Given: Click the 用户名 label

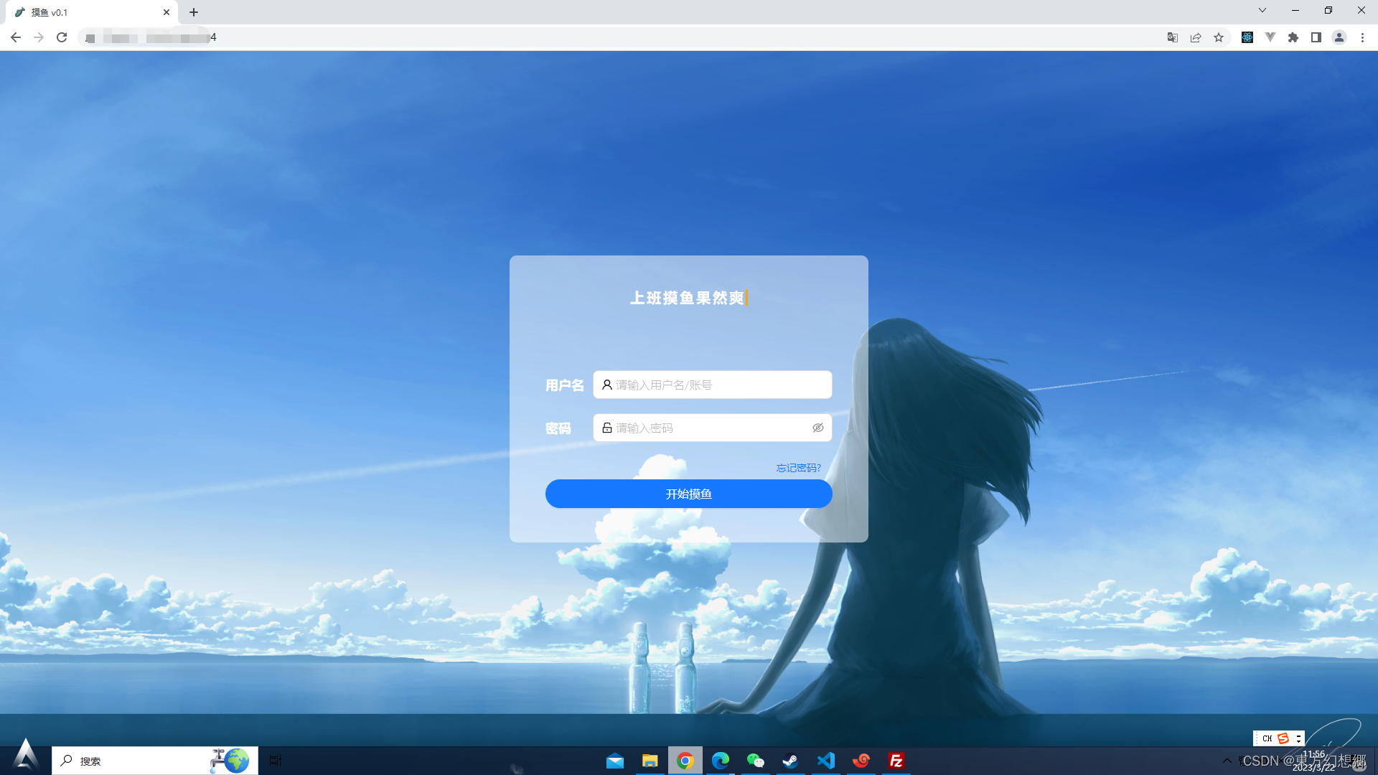Looking at the screenshot, I should 565,385.
